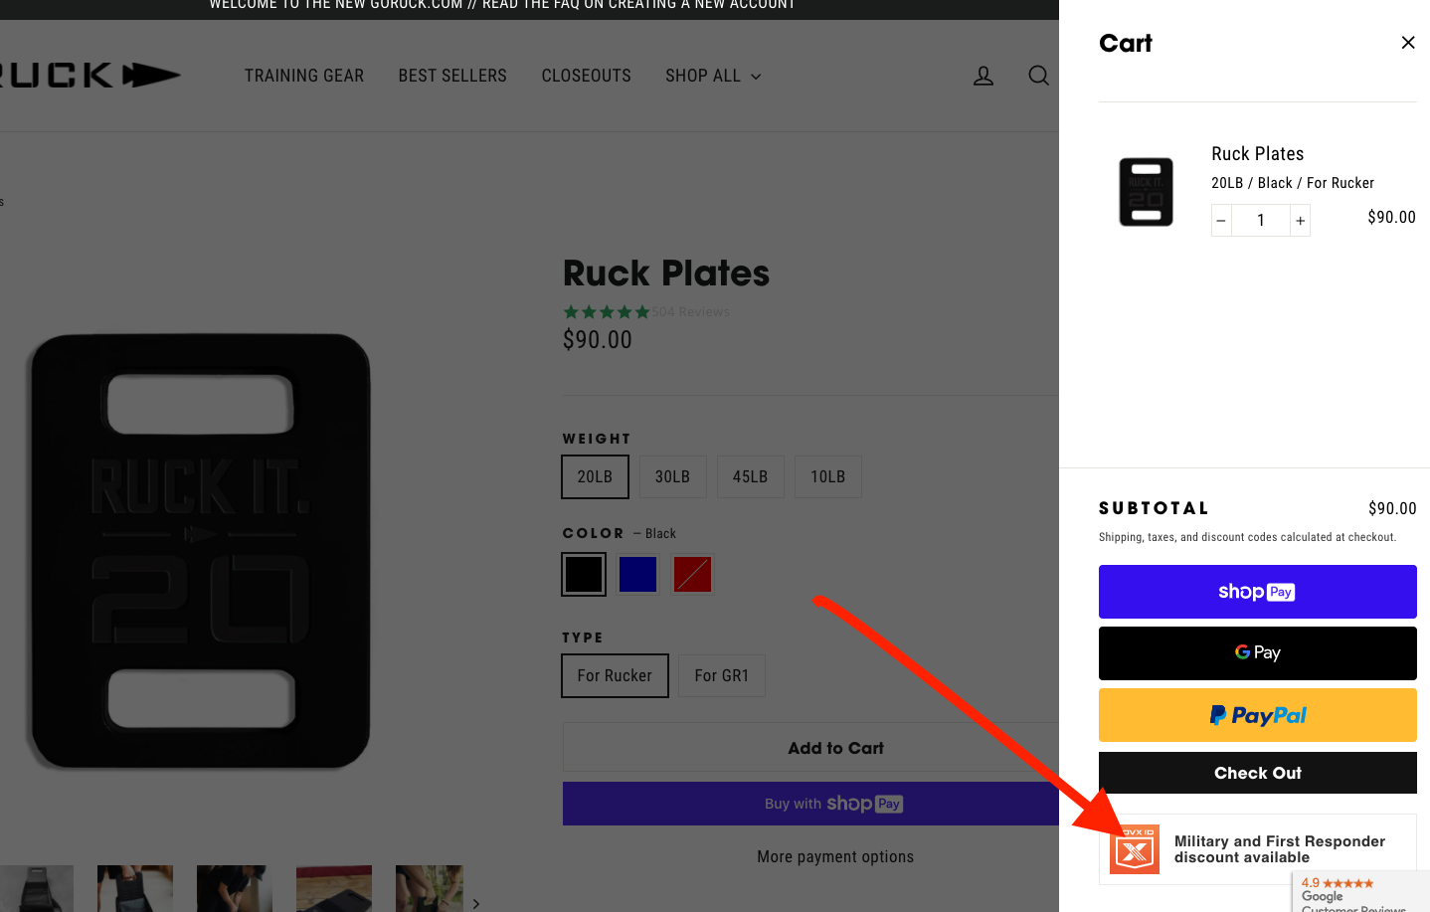Click the next thumbnail arrow
This screenshot has height=912, width=1430.
pyautogui.click(x=476, y=903)
